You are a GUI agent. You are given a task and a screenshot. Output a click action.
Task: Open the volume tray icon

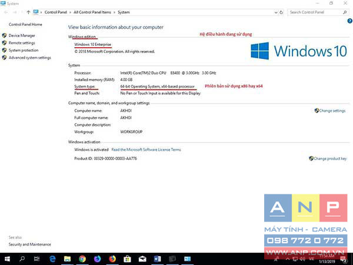click(x=303, y=259)
